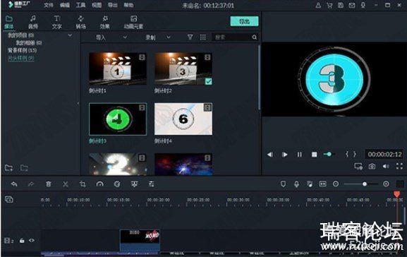
Task: Create a new folder with folder-plus icon
Action: [9, 168]
